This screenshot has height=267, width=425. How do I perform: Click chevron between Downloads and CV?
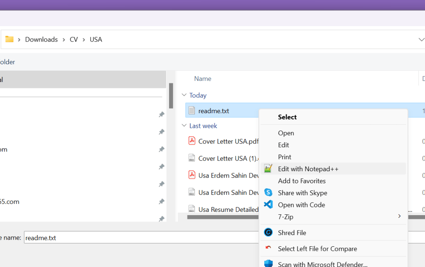point(64,40)
